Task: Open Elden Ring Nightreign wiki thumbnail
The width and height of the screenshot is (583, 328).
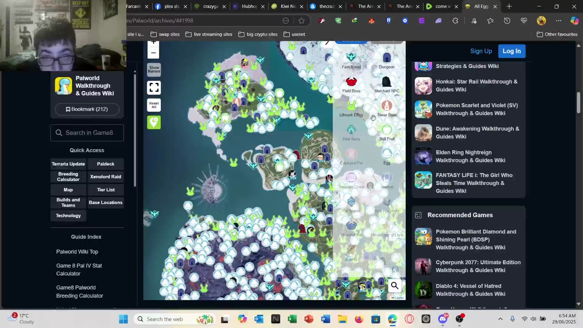Action: pos(423,156)
